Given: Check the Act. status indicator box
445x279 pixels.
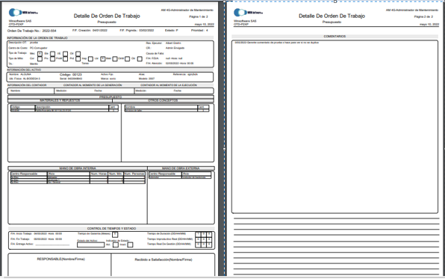Looking at the screenshot, I should (x=116, y=245).
